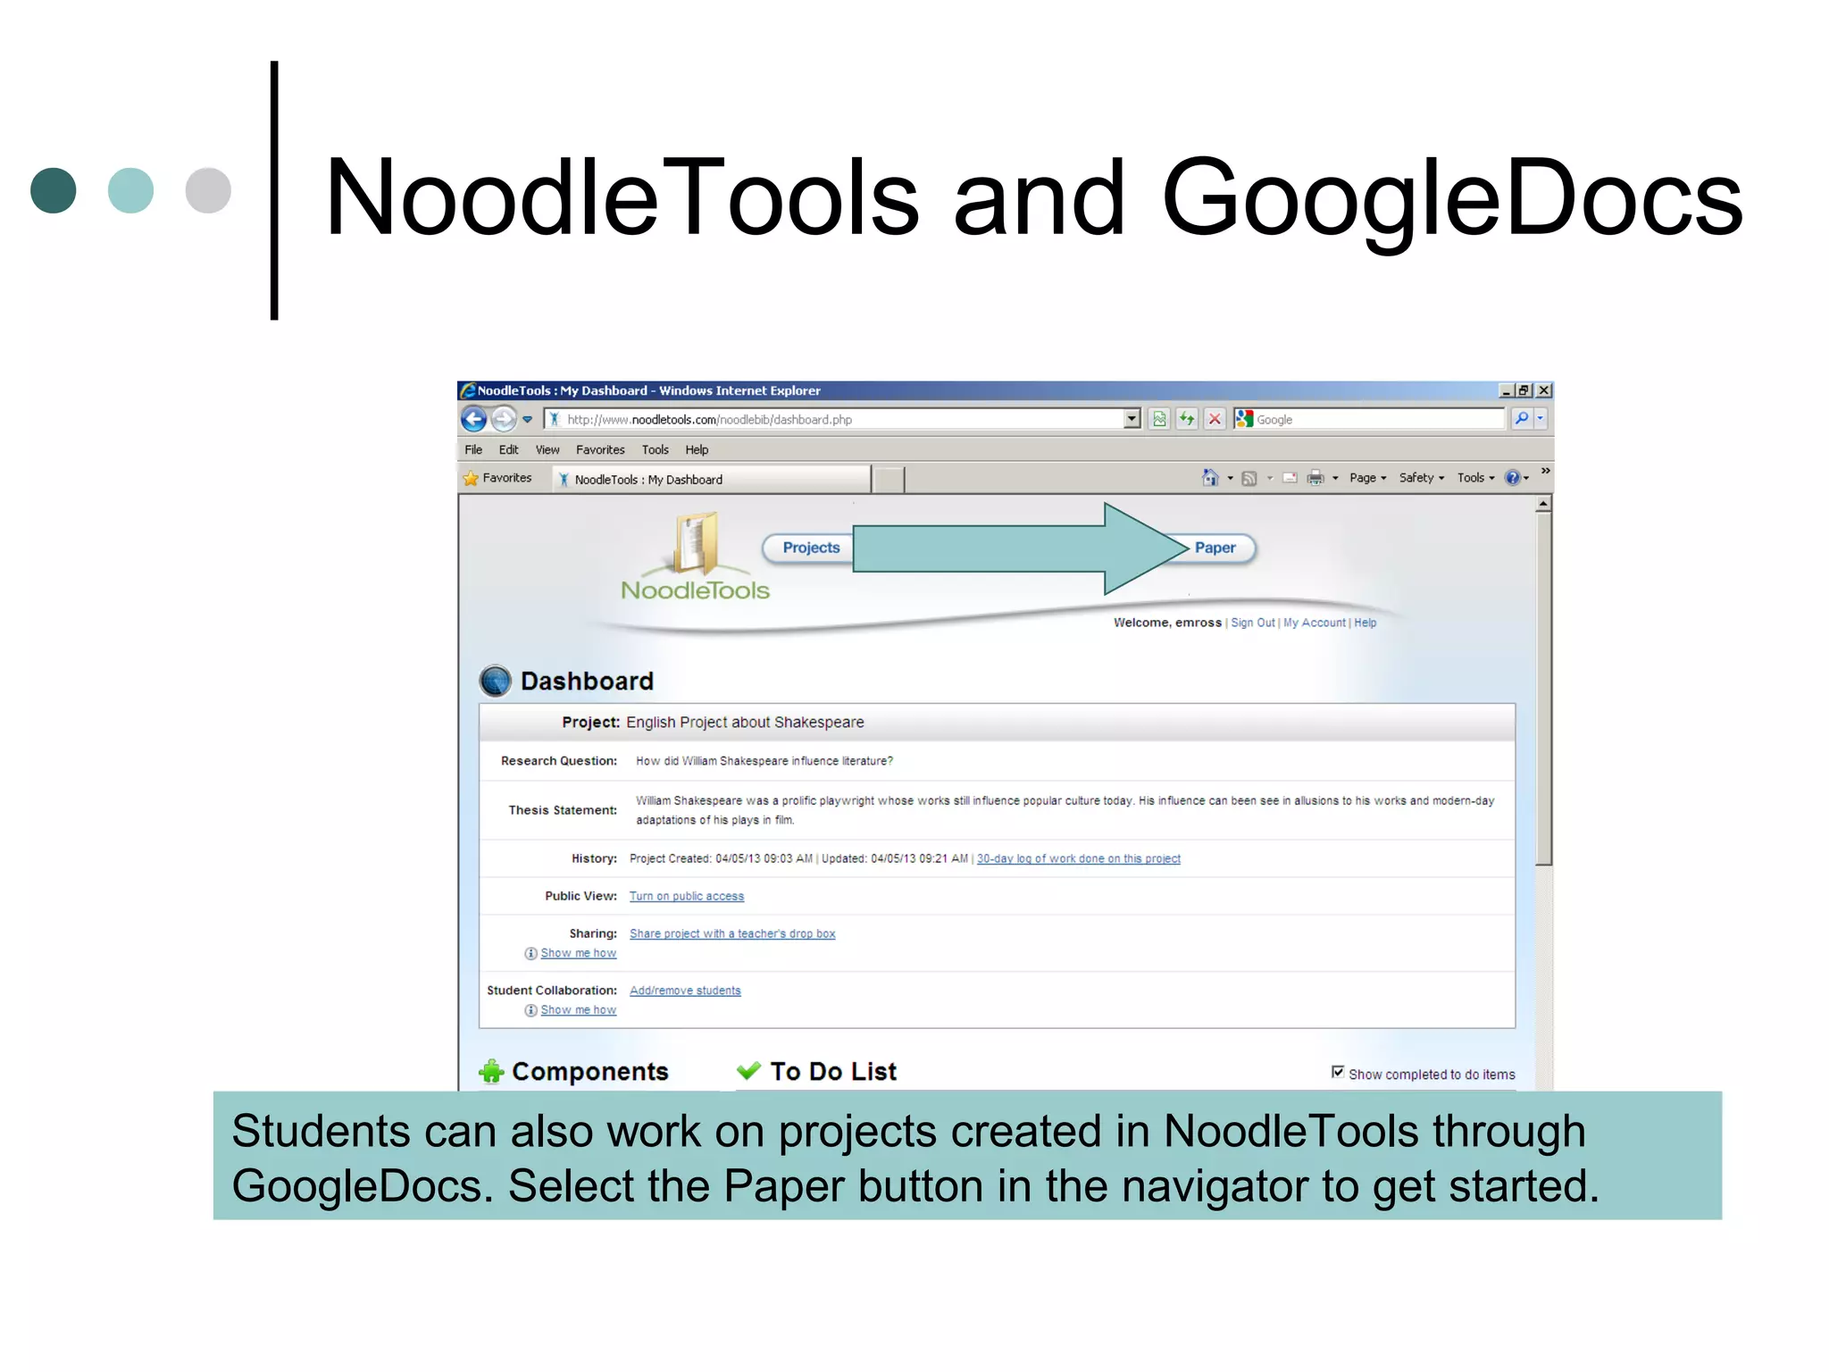
Task: Click the red Stop loading icon
Action: pos(1215,419)
